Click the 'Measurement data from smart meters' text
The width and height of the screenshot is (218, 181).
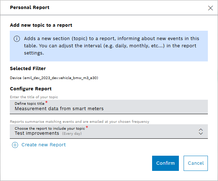pyautogui.click(x=59, y=109)
